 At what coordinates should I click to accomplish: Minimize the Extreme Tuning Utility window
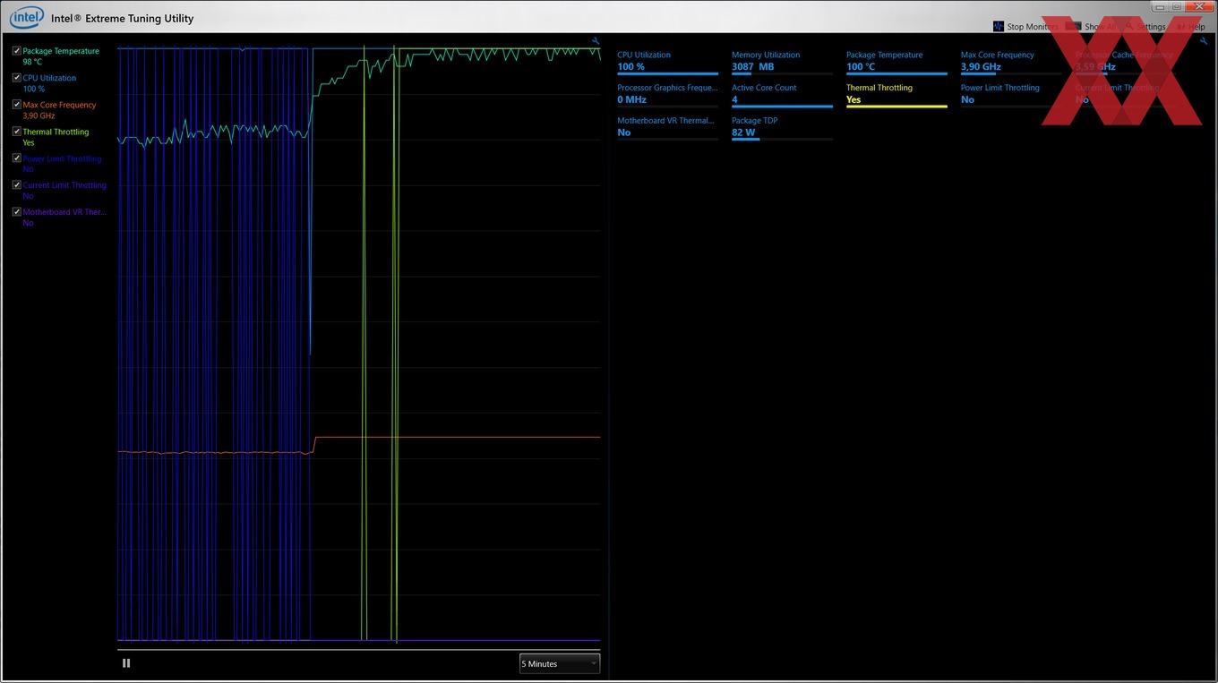click(x=1160, y=7)
